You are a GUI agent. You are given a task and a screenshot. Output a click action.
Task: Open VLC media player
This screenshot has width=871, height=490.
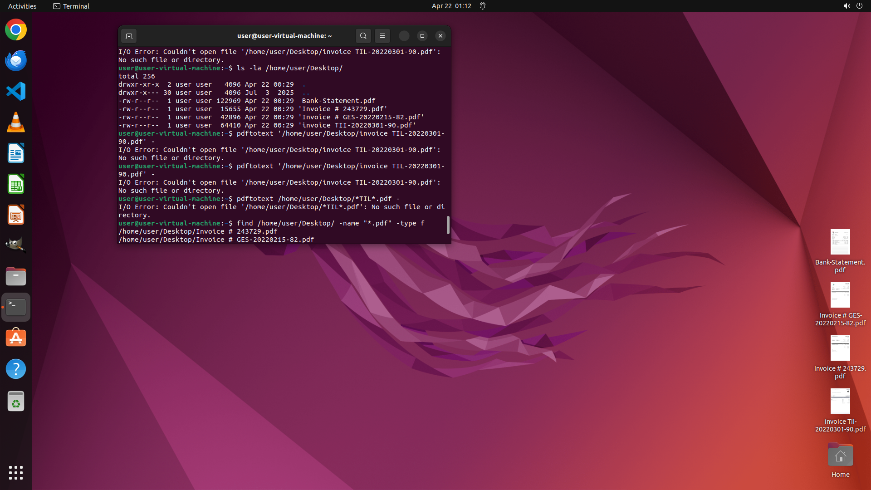[x=16, y=122]
